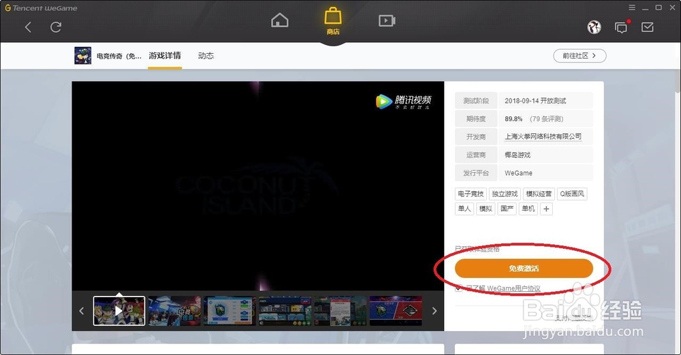Image resolution: width=681 pixels, height=355 pixels.
Task: Close the WeGame window
Action: 672,7
